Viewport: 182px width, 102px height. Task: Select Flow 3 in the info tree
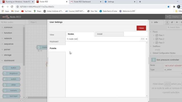[x=161, y=43]
